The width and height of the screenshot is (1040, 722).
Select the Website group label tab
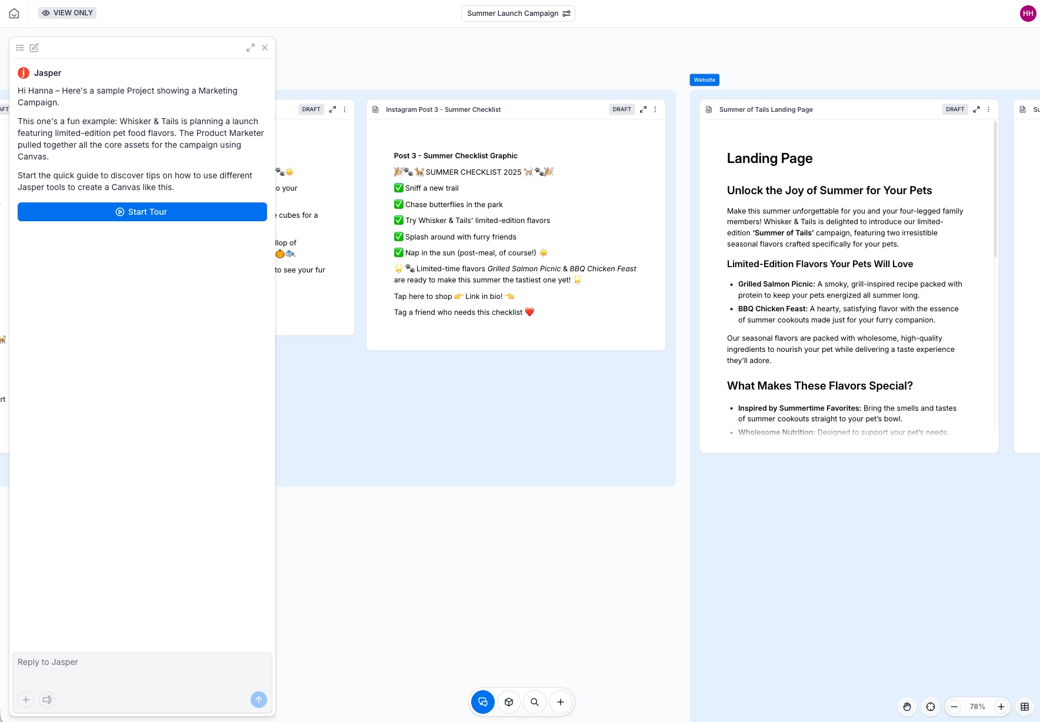(x=704, y=80)
